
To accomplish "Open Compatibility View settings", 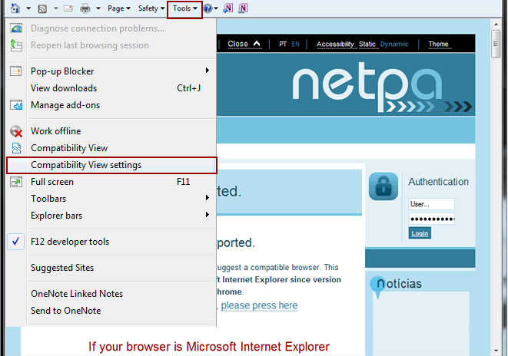I will coord(111,165).
